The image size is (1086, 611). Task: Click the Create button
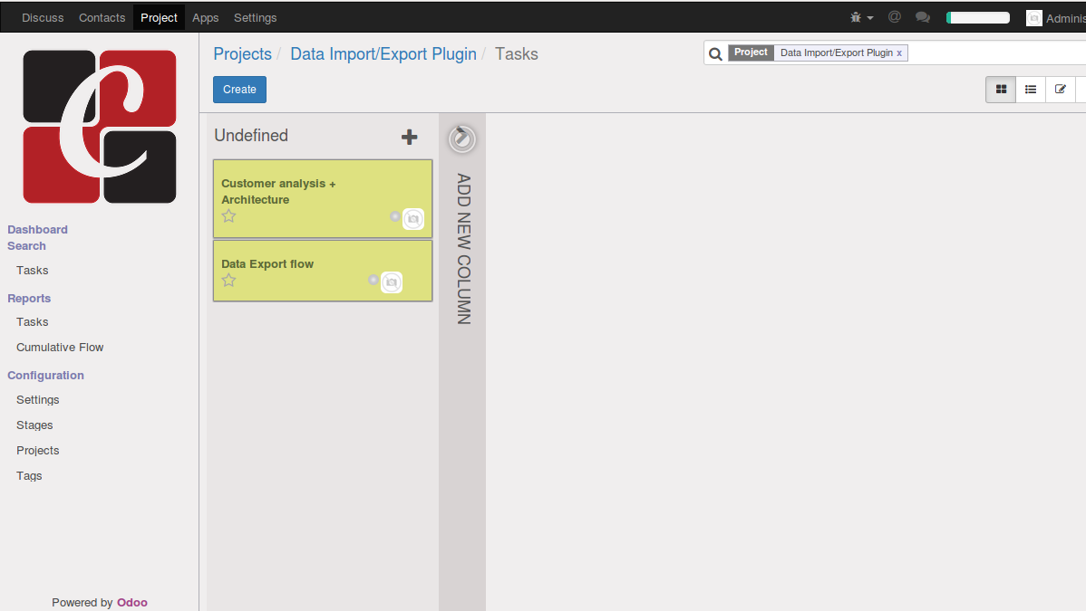[239, 90]
